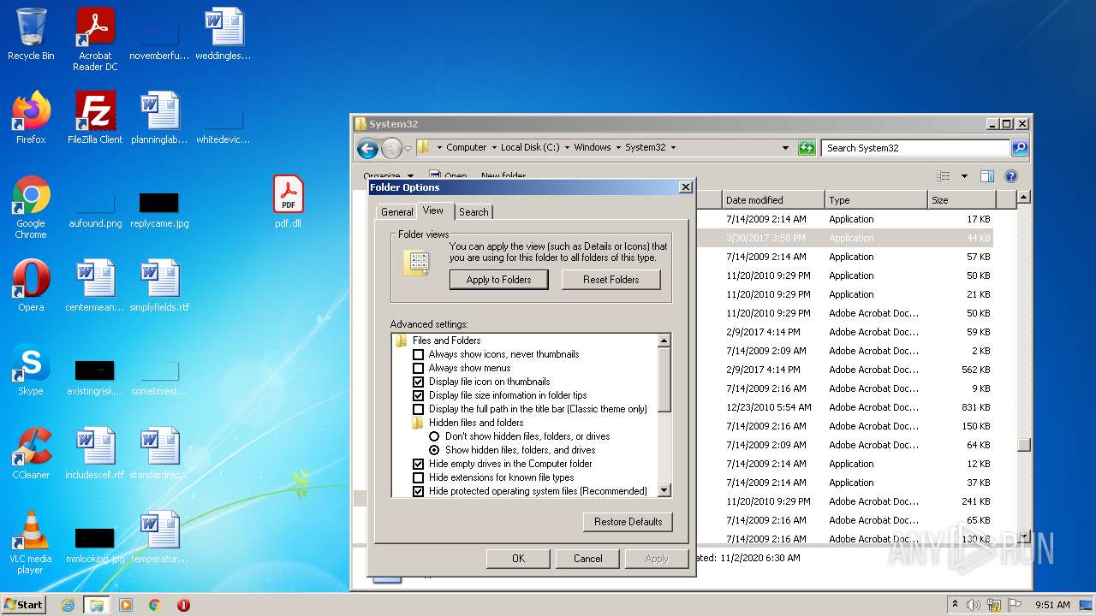Sort by Size column header

[962, 200]
